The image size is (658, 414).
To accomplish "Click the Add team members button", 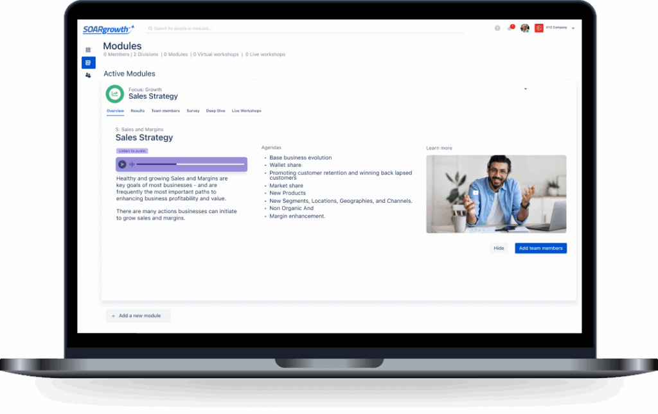I will 540,248.
